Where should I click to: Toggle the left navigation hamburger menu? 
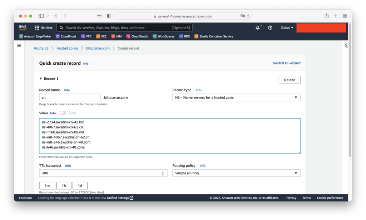coord(19,46)
